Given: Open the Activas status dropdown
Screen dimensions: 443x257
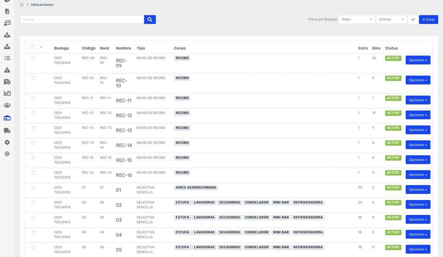Looking at the screenshot, I should click(391, 19).
